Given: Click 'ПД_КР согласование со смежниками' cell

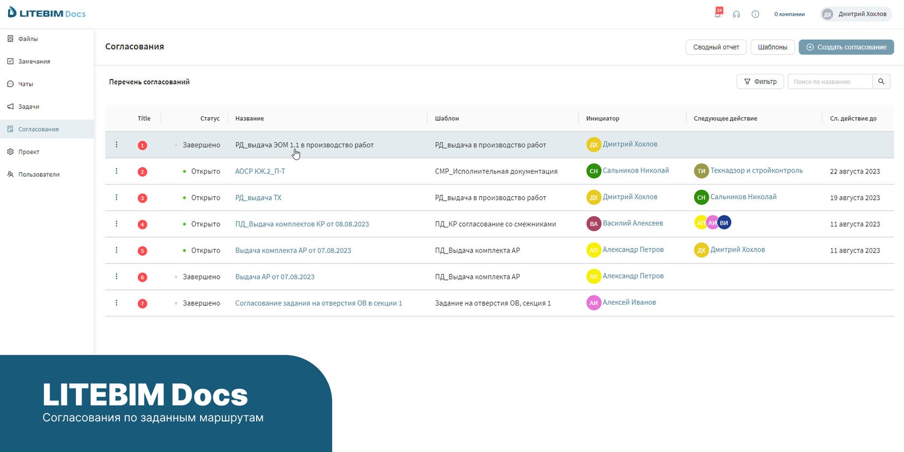Looking at the screenshot, I should [x=496, y=224].
